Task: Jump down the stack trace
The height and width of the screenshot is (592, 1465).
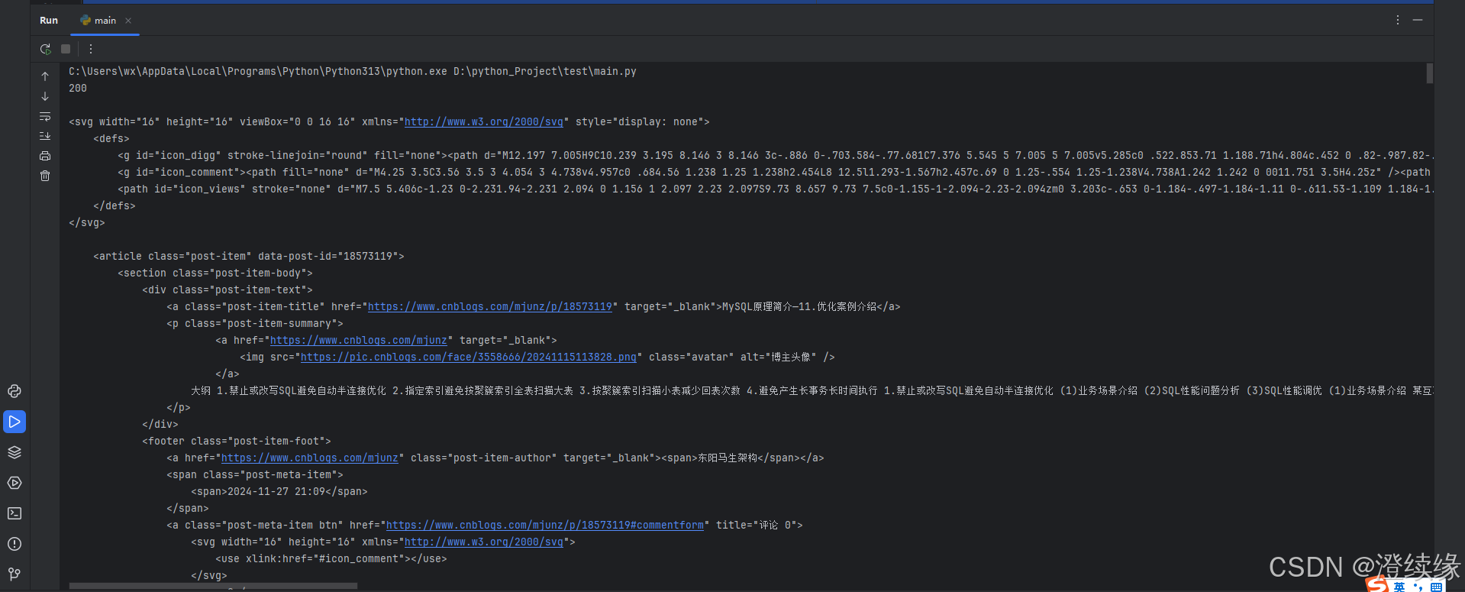Action: point(45,96)
